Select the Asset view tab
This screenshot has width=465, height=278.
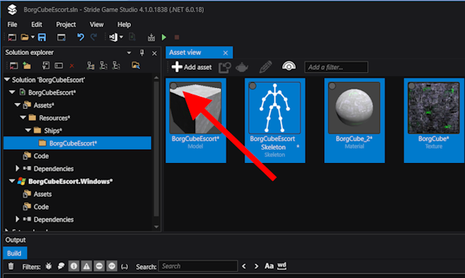[199, 53]
